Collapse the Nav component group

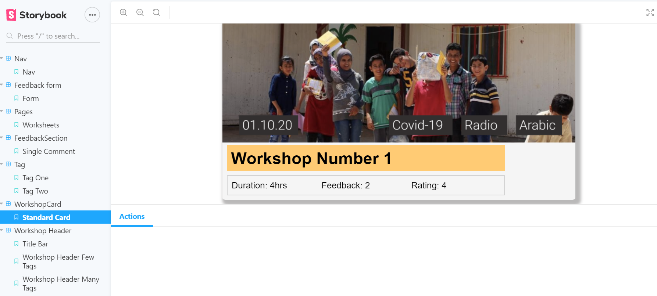[2, 58]
